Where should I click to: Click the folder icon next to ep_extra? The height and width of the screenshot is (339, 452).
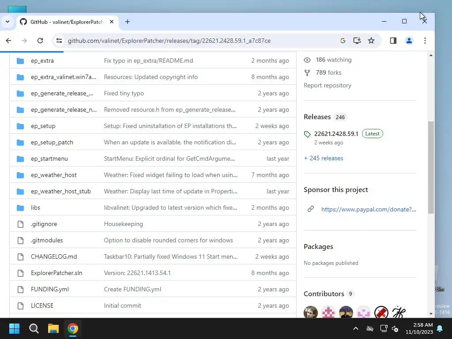pos(20,60)
